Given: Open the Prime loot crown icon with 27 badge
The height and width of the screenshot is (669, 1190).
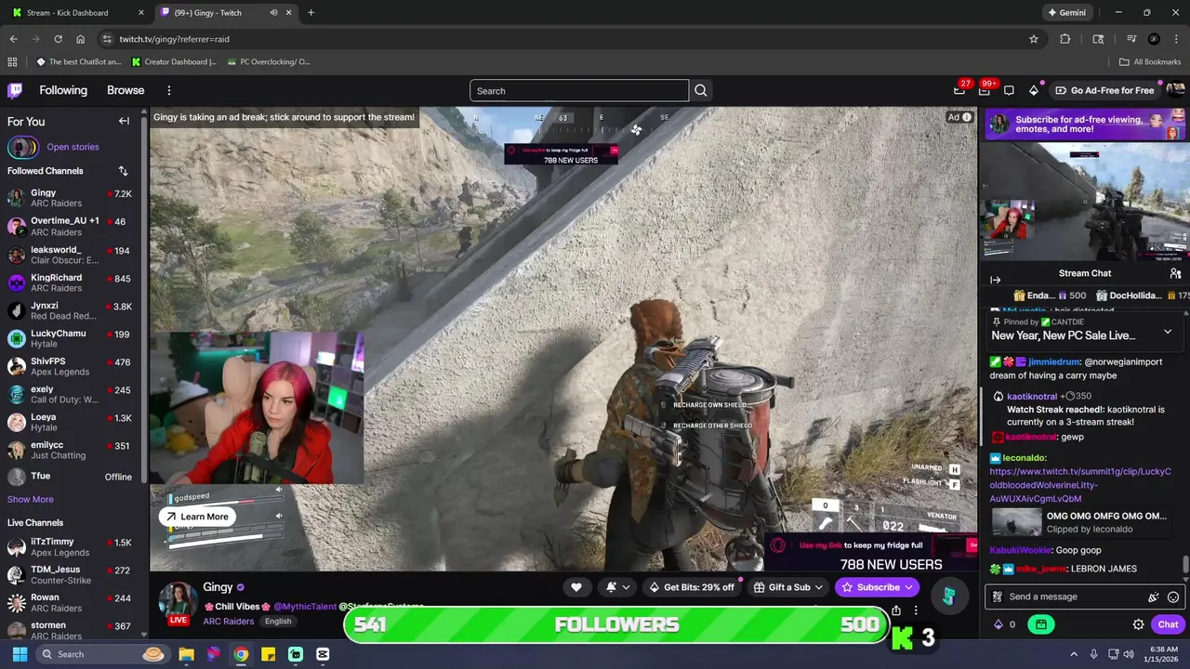Looking at the screenshot, I should click(959, 90).
